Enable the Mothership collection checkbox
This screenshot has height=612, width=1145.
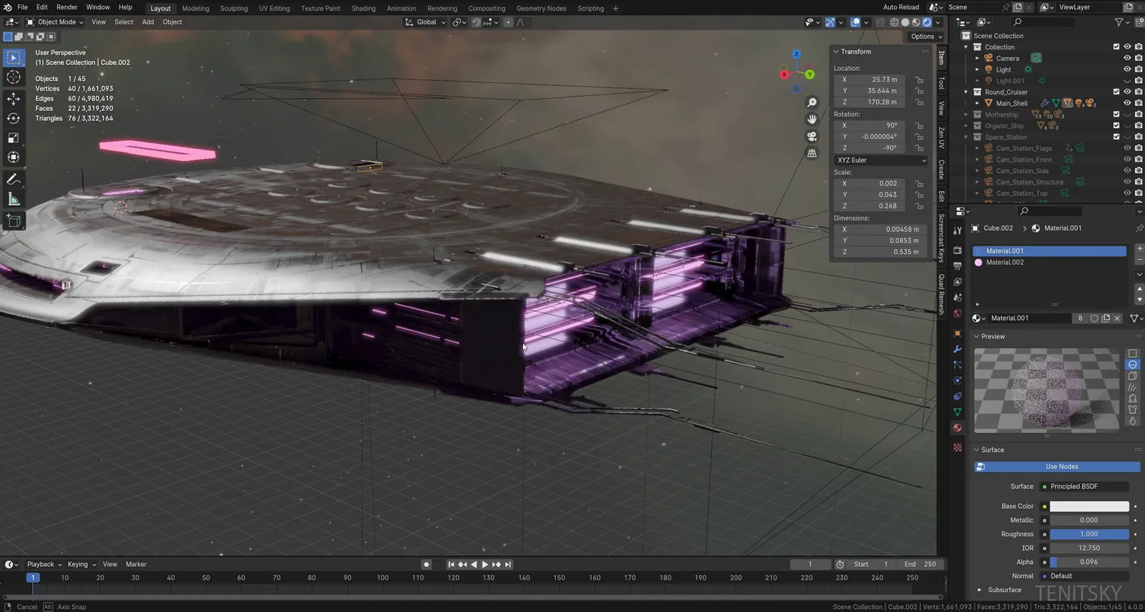click(x=1116, y=115)
